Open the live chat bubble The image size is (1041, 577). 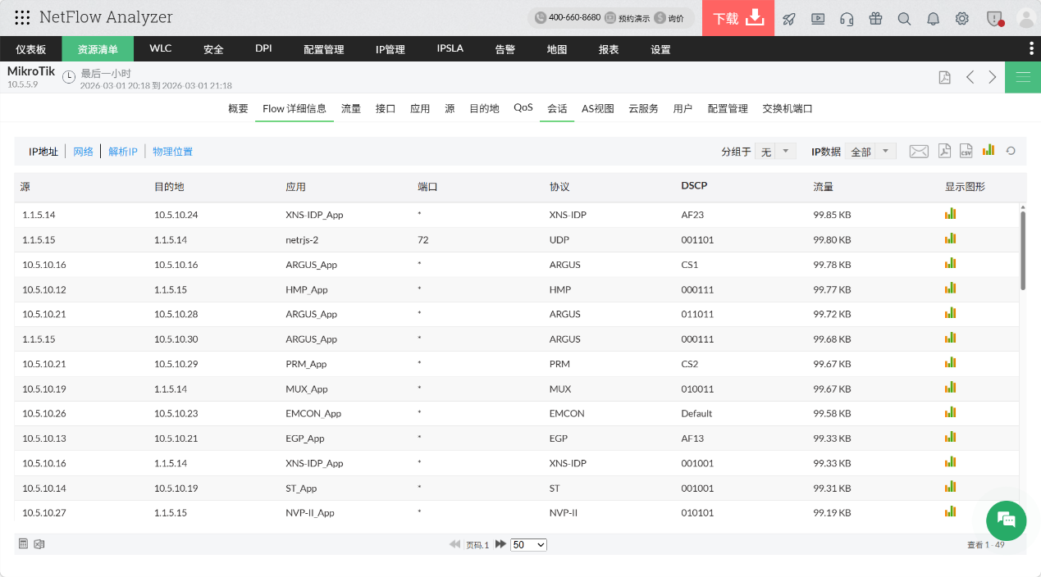click(1006, 521)
